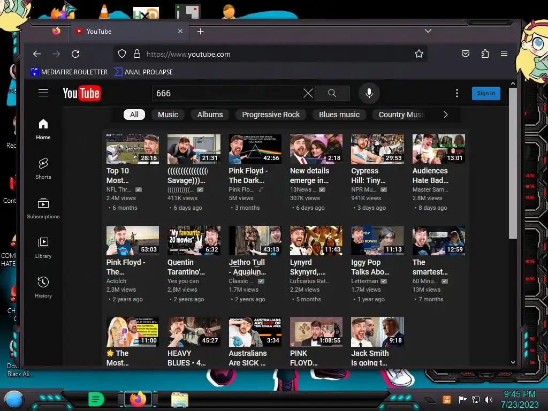This screenshot has height=411, width=548.
Task: Click the volume speaker tray icon
Action: 489,399
